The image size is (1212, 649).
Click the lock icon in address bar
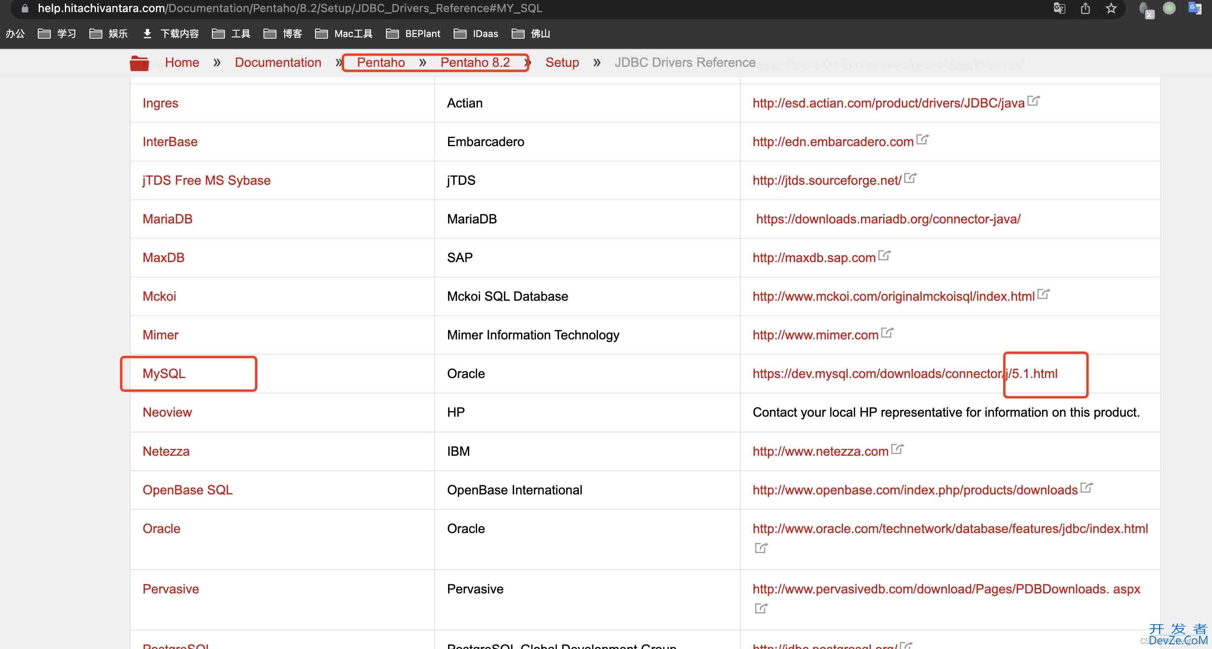pyautogui.click(x=25, y=8)
